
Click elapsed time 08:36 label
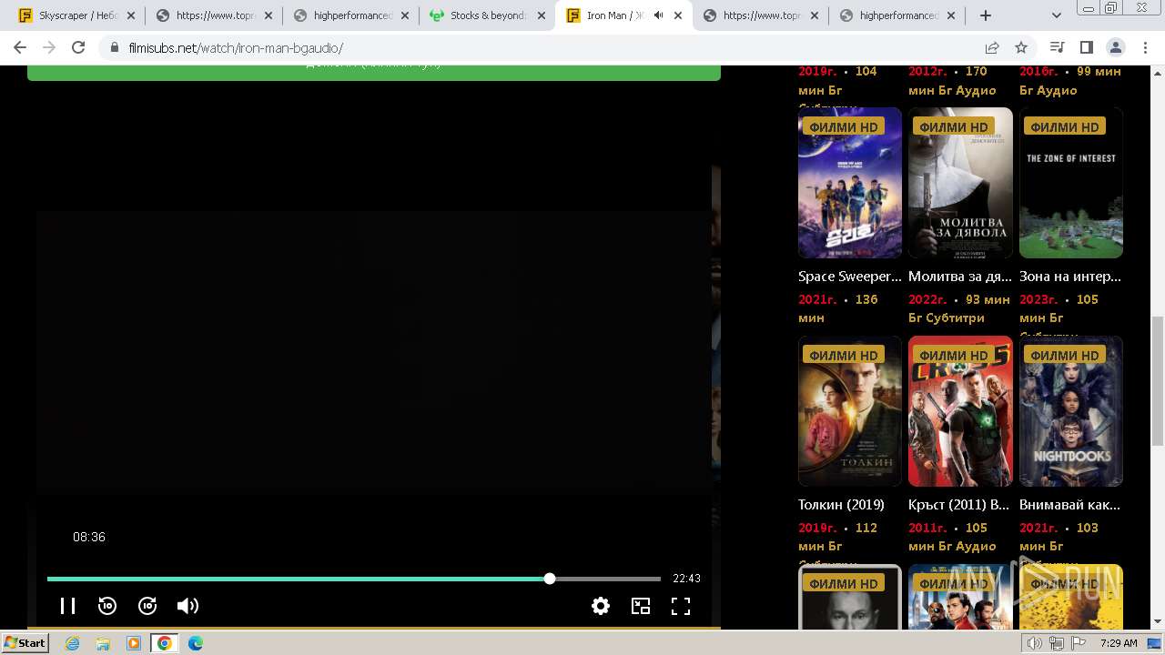89,538
